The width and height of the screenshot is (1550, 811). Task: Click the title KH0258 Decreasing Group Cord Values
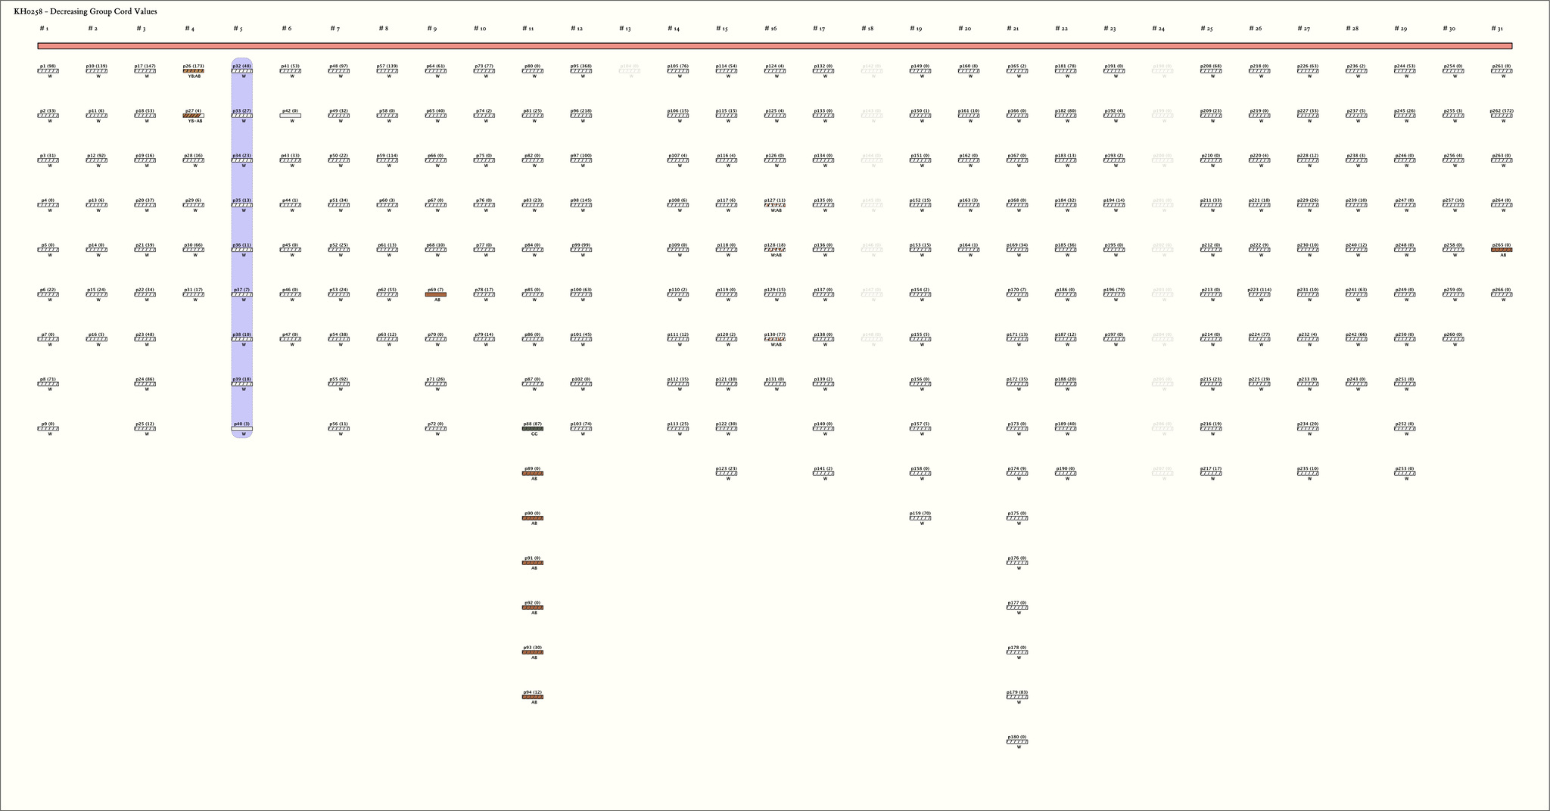tap(86, 11)
